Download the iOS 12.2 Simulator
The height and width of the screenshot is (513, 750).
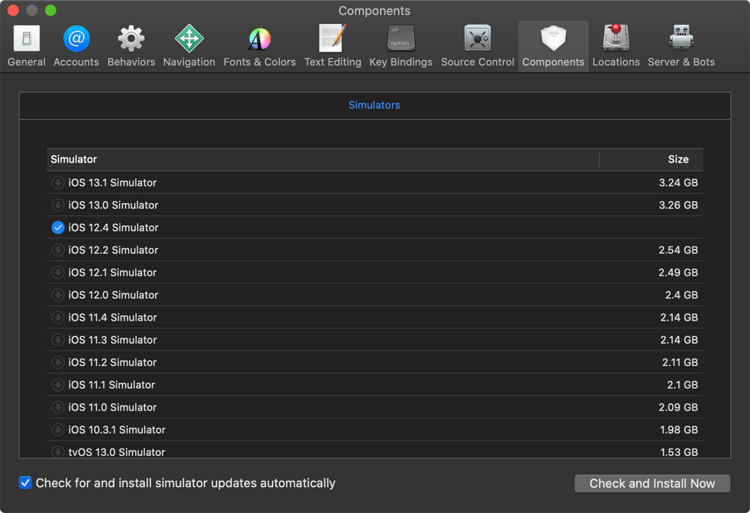(58, 250)
